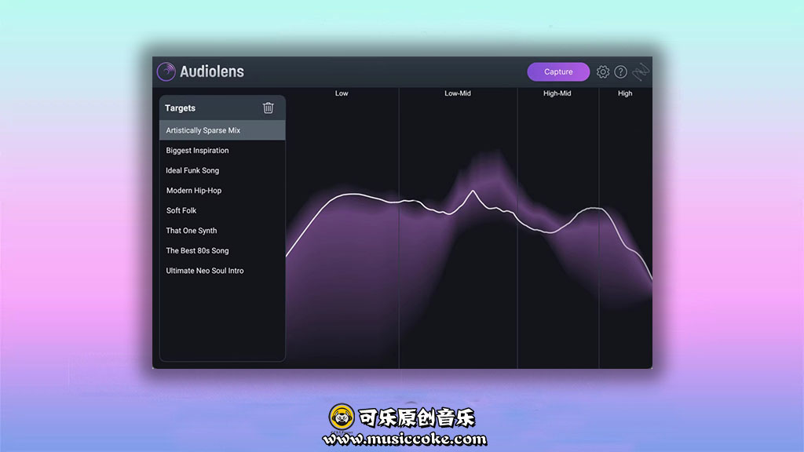
Task: Select the Biggest Inspiration target
Action: click(x=222, y=150)
